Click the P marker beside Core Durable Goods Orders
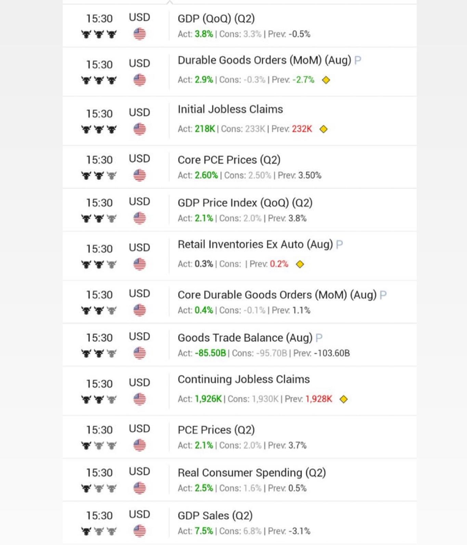Screen dimensions: 467x545 pos(383,295)
